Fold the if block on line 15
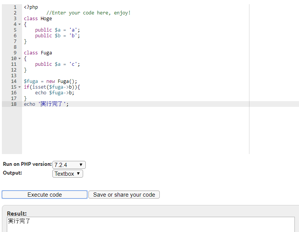The image size is (299, 232). pyautogui.click(x=19, y=87)
